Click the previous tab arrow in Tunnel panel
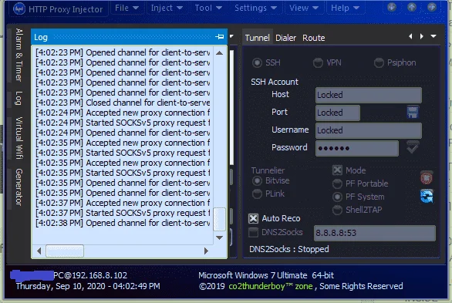This screenshot has height=303, width=452. 410,36
